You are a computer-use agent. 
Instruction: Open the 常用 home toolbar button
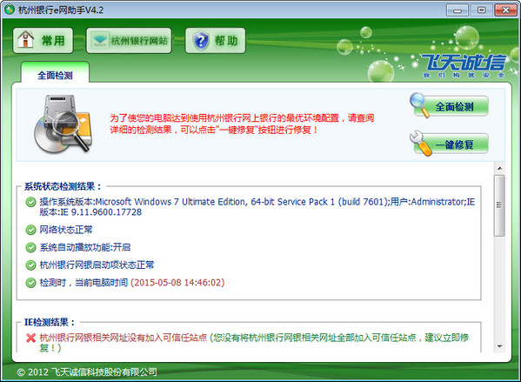[x=43, y=41]
